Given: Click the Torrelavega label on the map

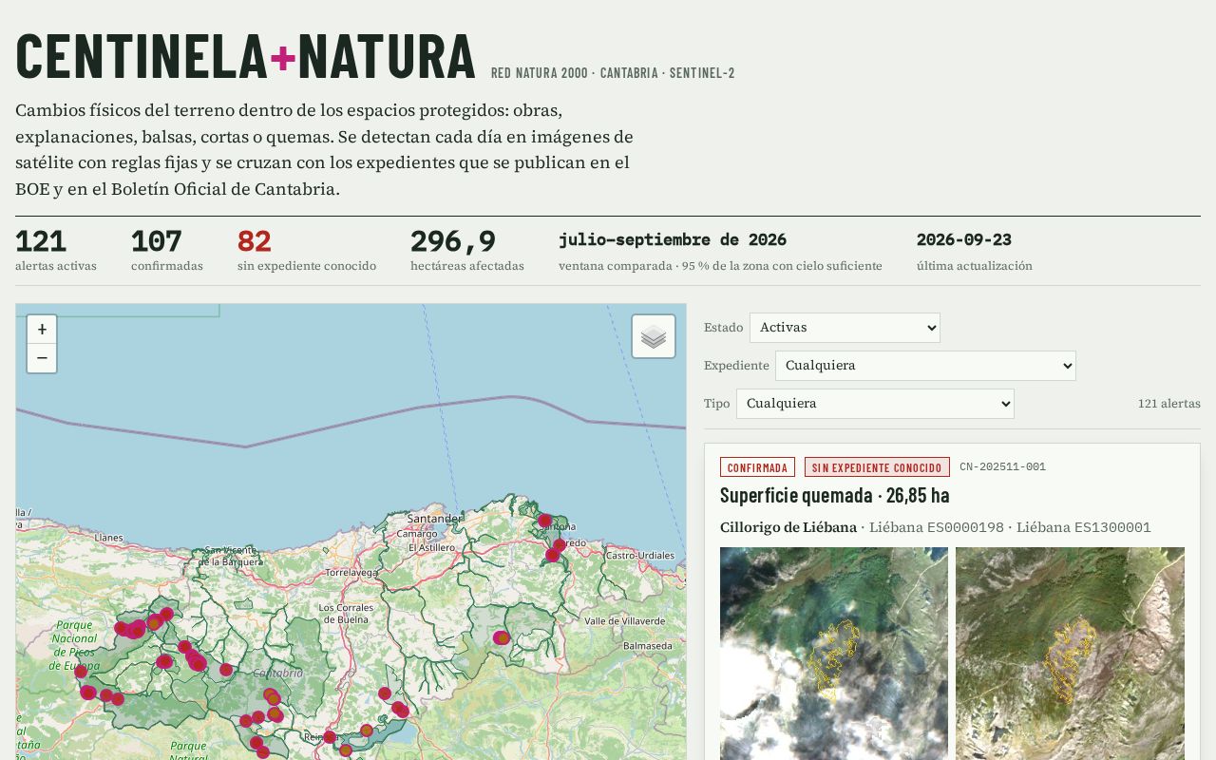Looking at the screenshot, I should (x=351, y=573).
